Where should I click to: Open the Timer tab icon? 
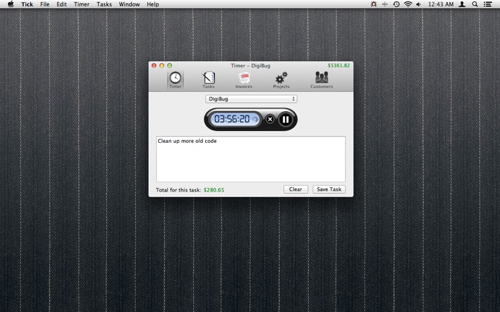175,80
